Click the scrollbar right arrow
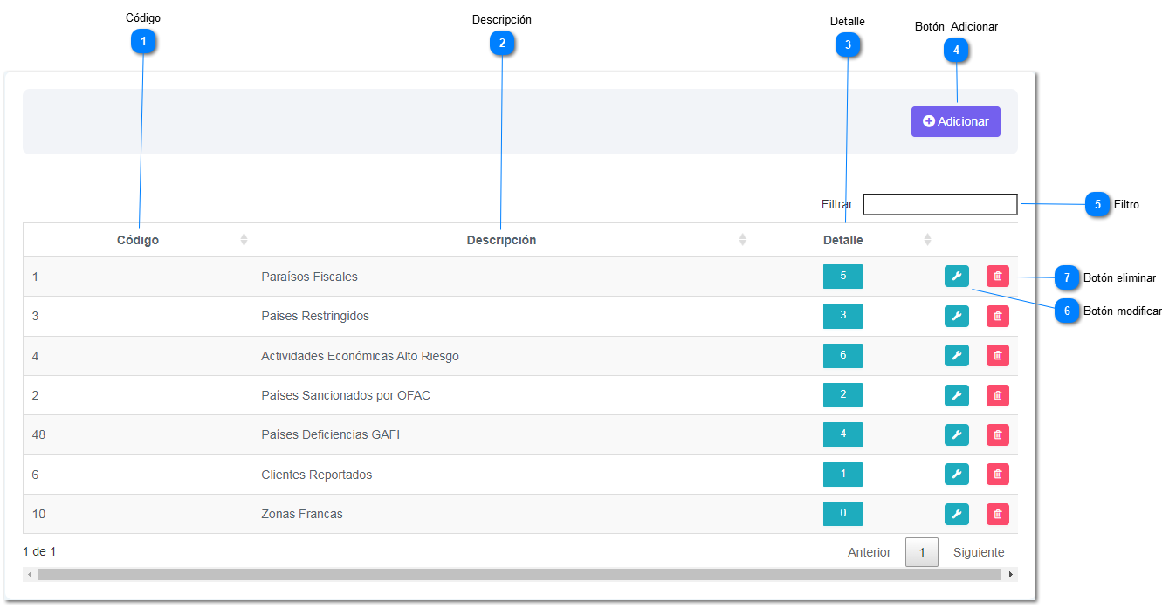1176x608 pixels. click(x=1011, y=575)
